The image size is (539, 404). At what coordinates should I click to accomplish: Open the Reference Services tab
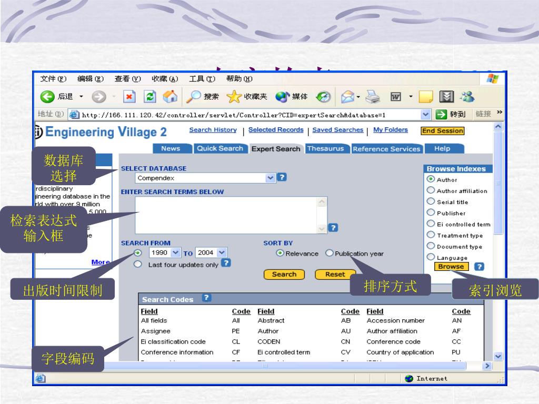coord(386,149)
